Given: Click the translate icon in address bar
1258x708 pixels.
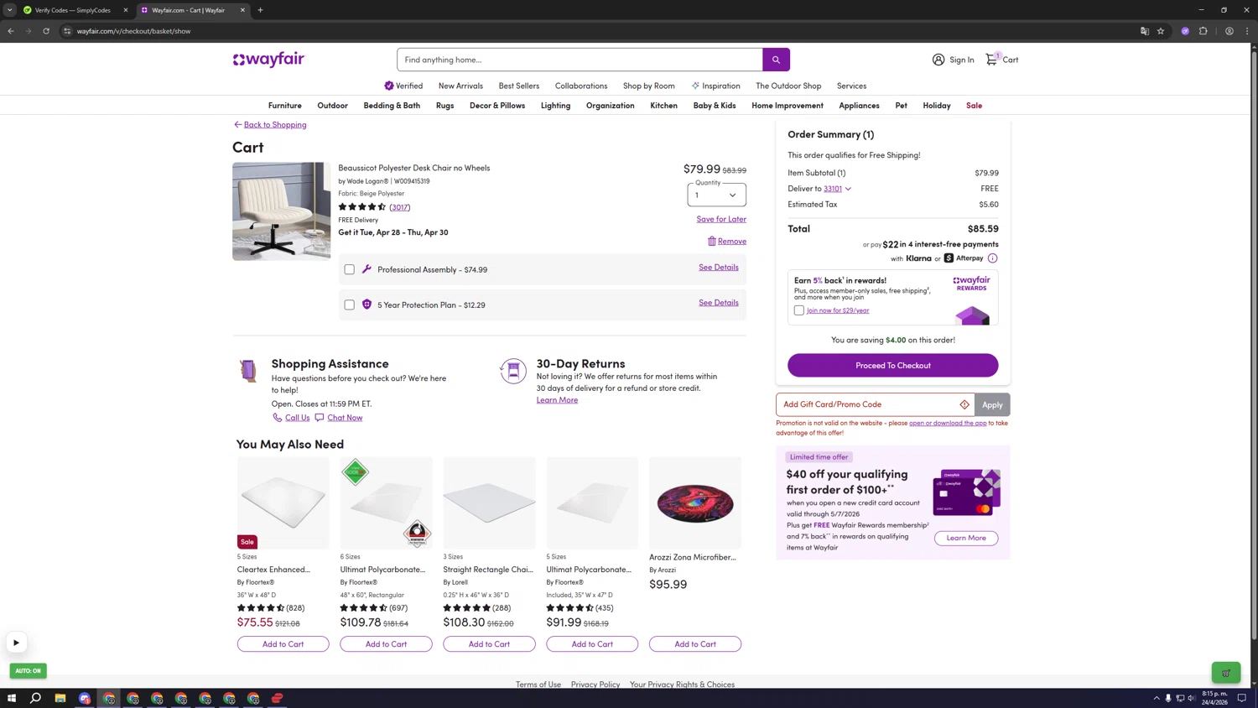Looking at the screenshot, I should (1145, 31).
